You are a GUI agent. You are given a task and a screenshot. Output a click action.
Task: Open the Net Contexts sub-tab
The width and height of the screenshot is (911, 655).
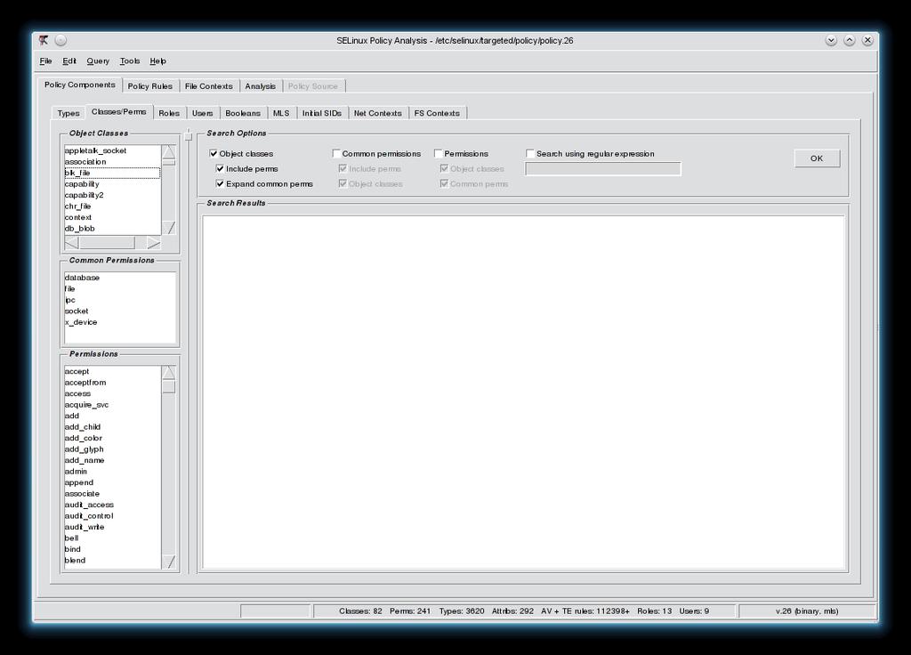click(x=377, y=113)
